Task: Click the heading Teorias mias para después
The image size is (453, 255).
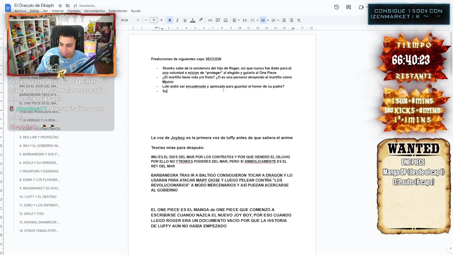Action: [178, 147]
